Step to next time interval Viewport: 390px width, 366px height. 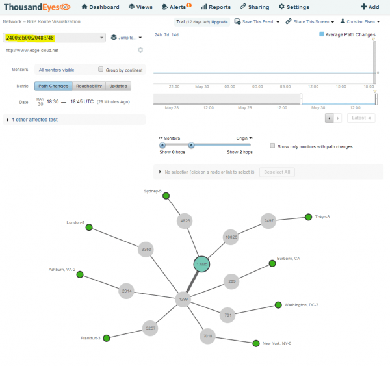[x=337, y=118]
